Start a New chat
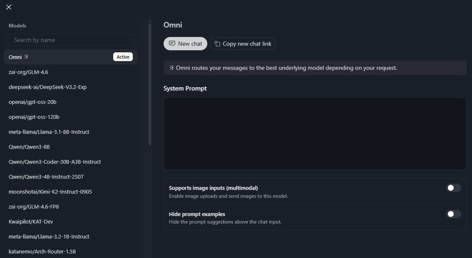The width and height of the screenshot is (472, 258). click(x=185, y=43)
